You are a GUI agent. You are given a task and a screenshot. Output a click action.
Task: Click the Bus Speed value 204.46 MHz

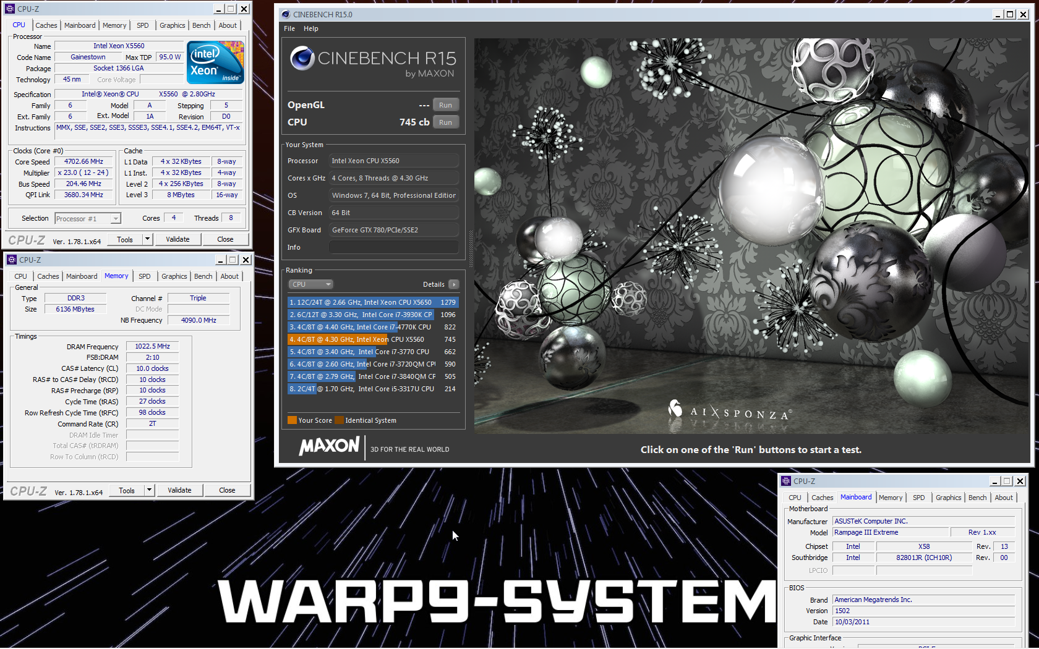(x=83, y=184)
